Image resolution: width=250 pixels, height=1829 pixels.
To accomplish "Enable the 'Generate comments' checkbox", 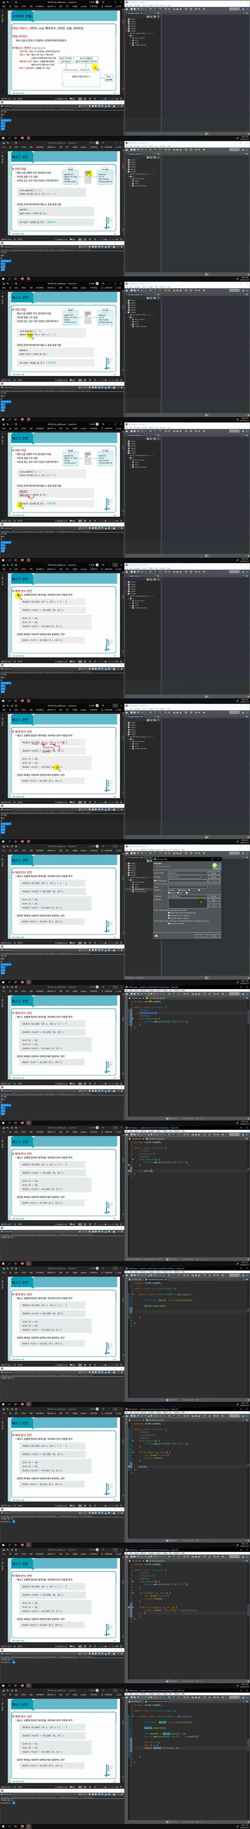I will click(x=169, y=924).
